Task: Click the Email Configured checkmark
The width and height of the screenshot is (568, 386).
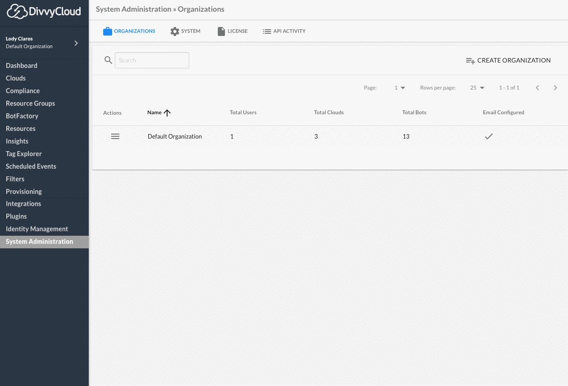Action: click(489, 136)
